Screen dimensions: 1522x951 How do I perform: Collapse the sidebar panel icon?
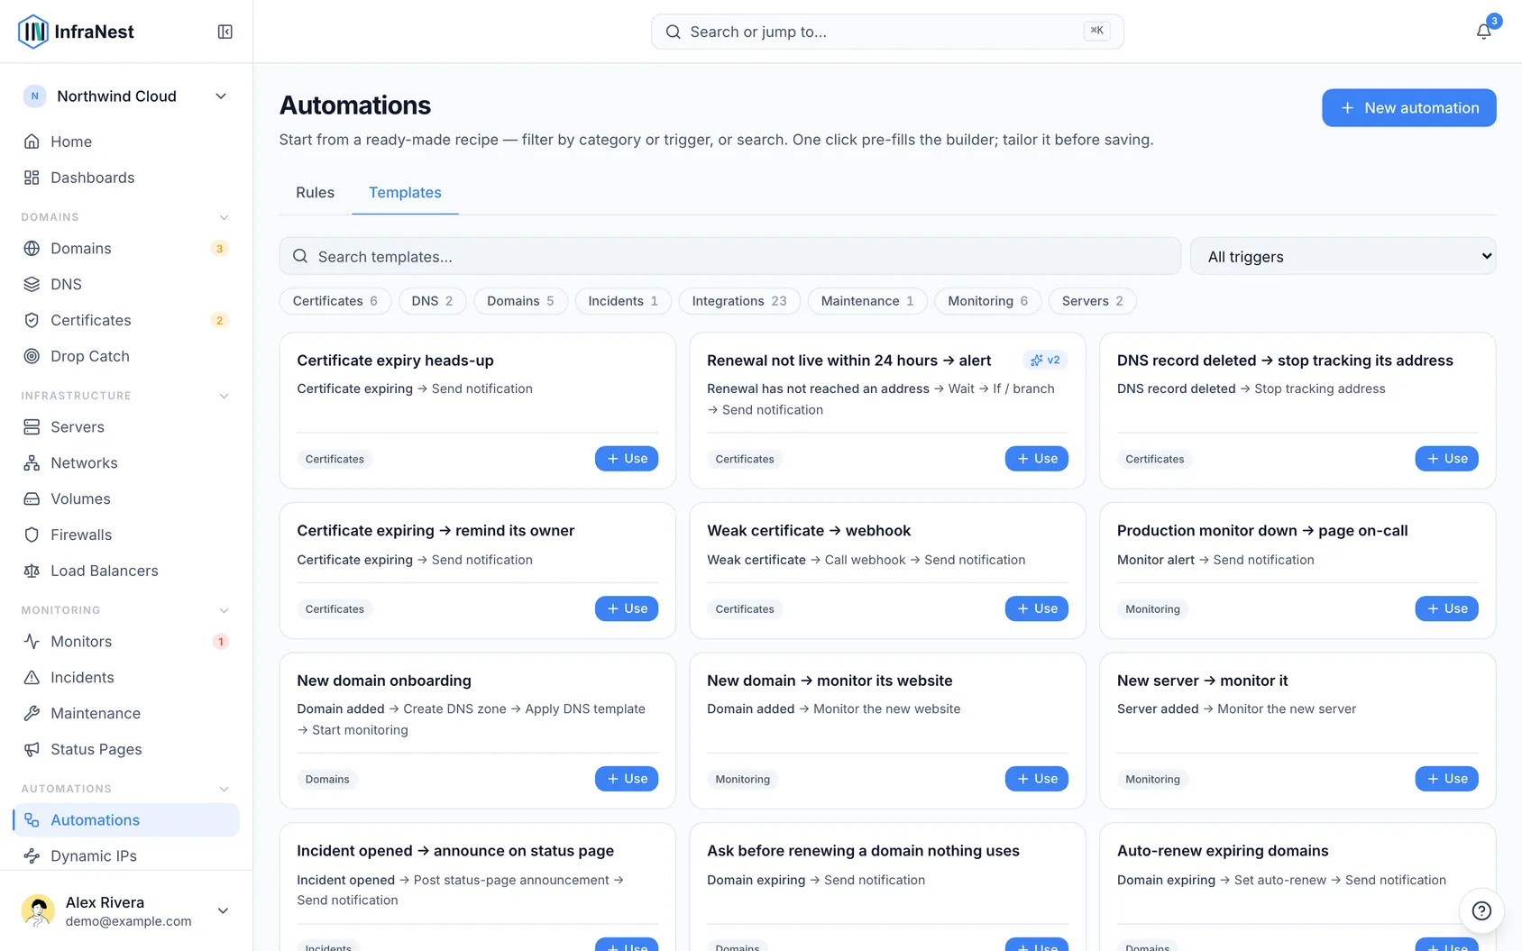coord(225,32)
